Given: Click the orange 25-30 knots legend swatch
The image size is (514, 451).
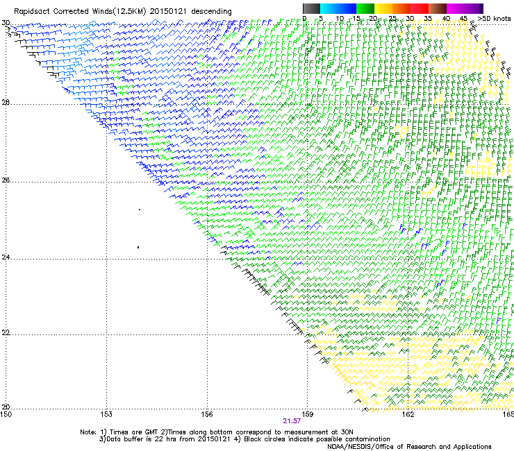Looking at the screenshot, I should pyautogui.click(x=401, y=8).
